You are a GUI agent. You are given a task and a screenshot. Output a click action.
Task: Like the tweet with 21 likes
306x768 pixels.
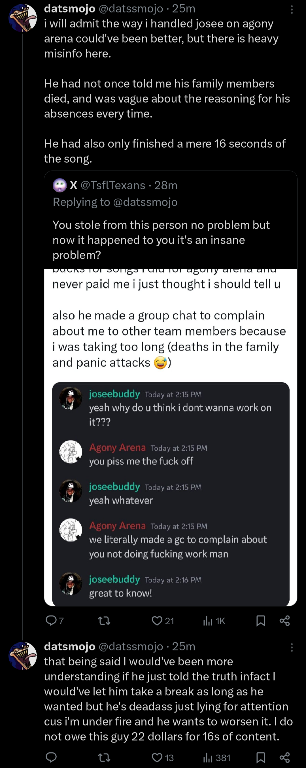click(x=157, y=621)
